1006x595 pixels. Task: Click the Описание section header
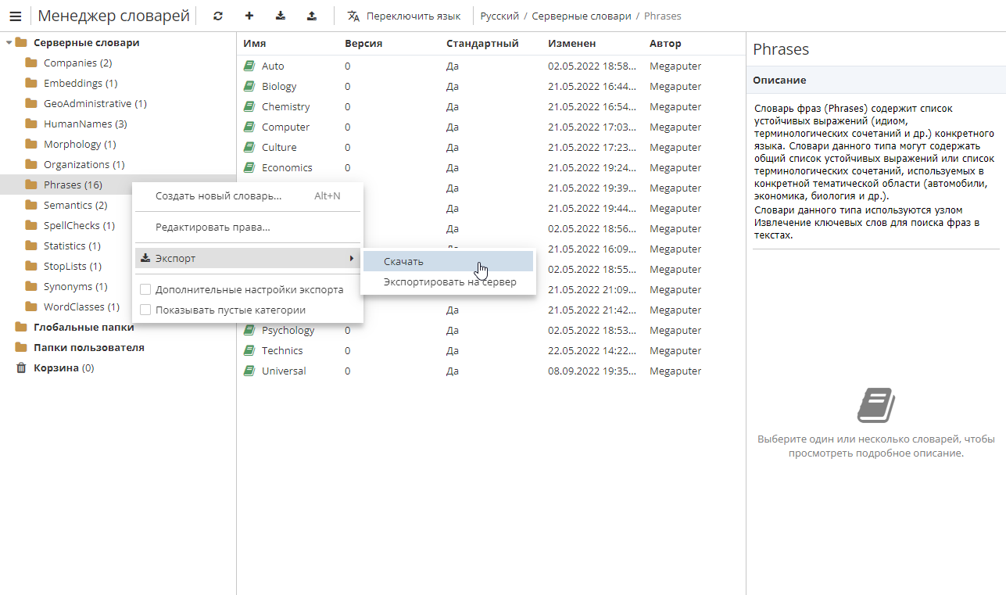876,80
